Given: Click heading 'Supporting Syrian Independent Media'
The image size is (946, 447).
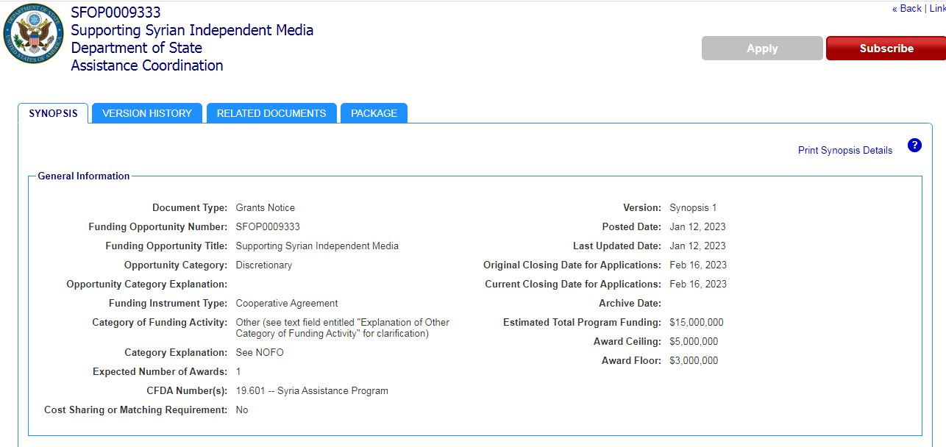Looking at the screenshot, I should click(x=192, y=30).
